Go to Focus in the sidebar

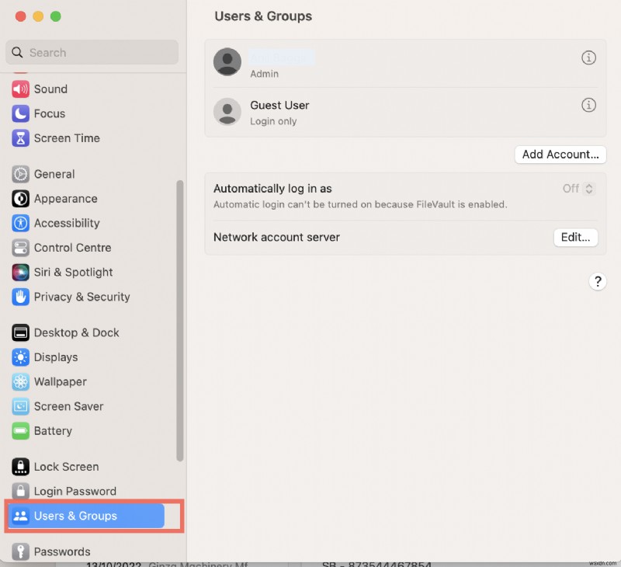[x=50, y=113]
